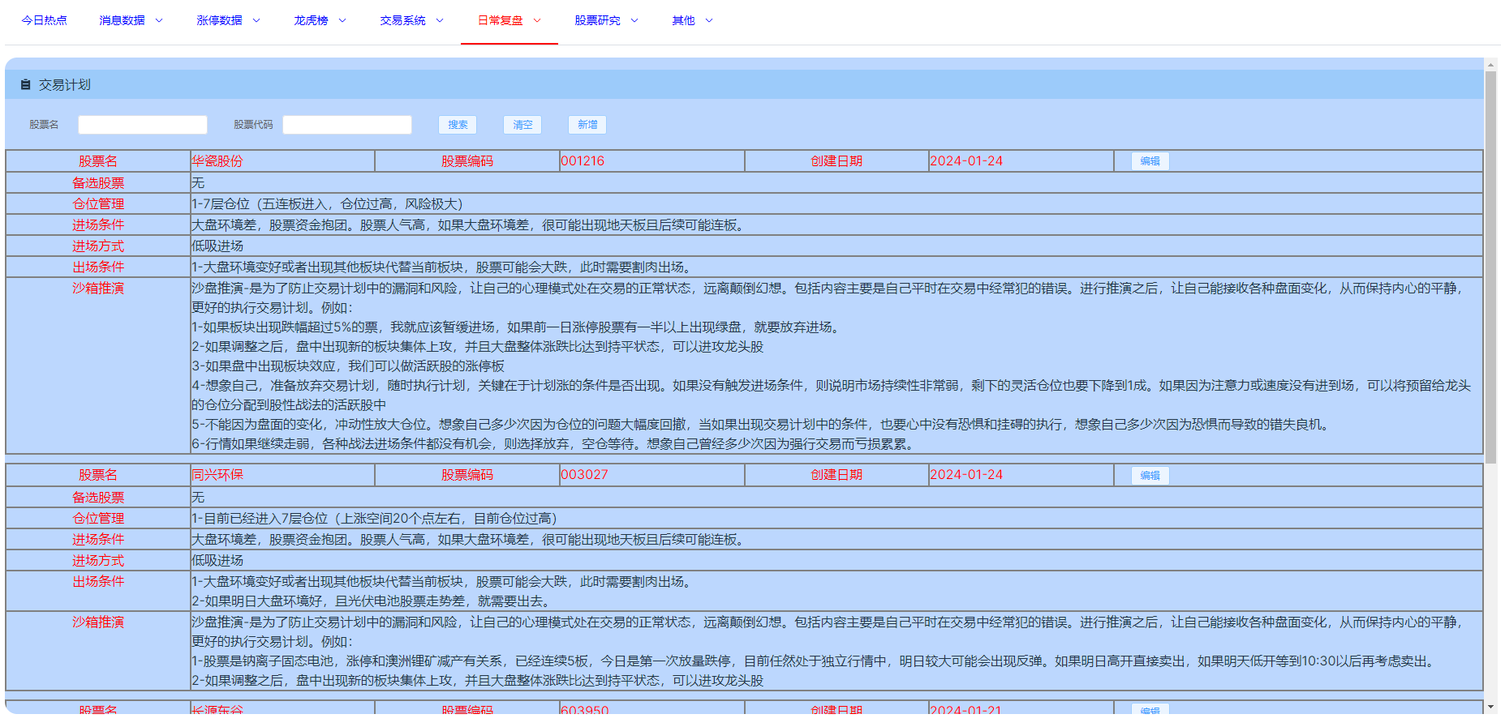Select stock name 同兴环保
Screen dimensions: 1505x727
217,475
